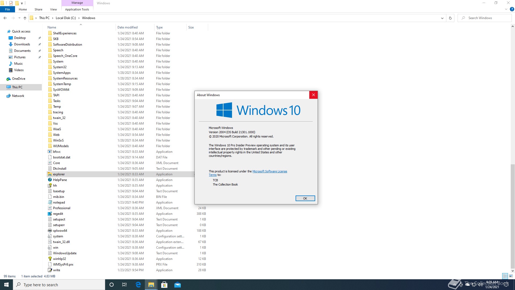Open the Quick Access Toolbar customize dropdown
The image size is (515, 290).
pos(22,3)
